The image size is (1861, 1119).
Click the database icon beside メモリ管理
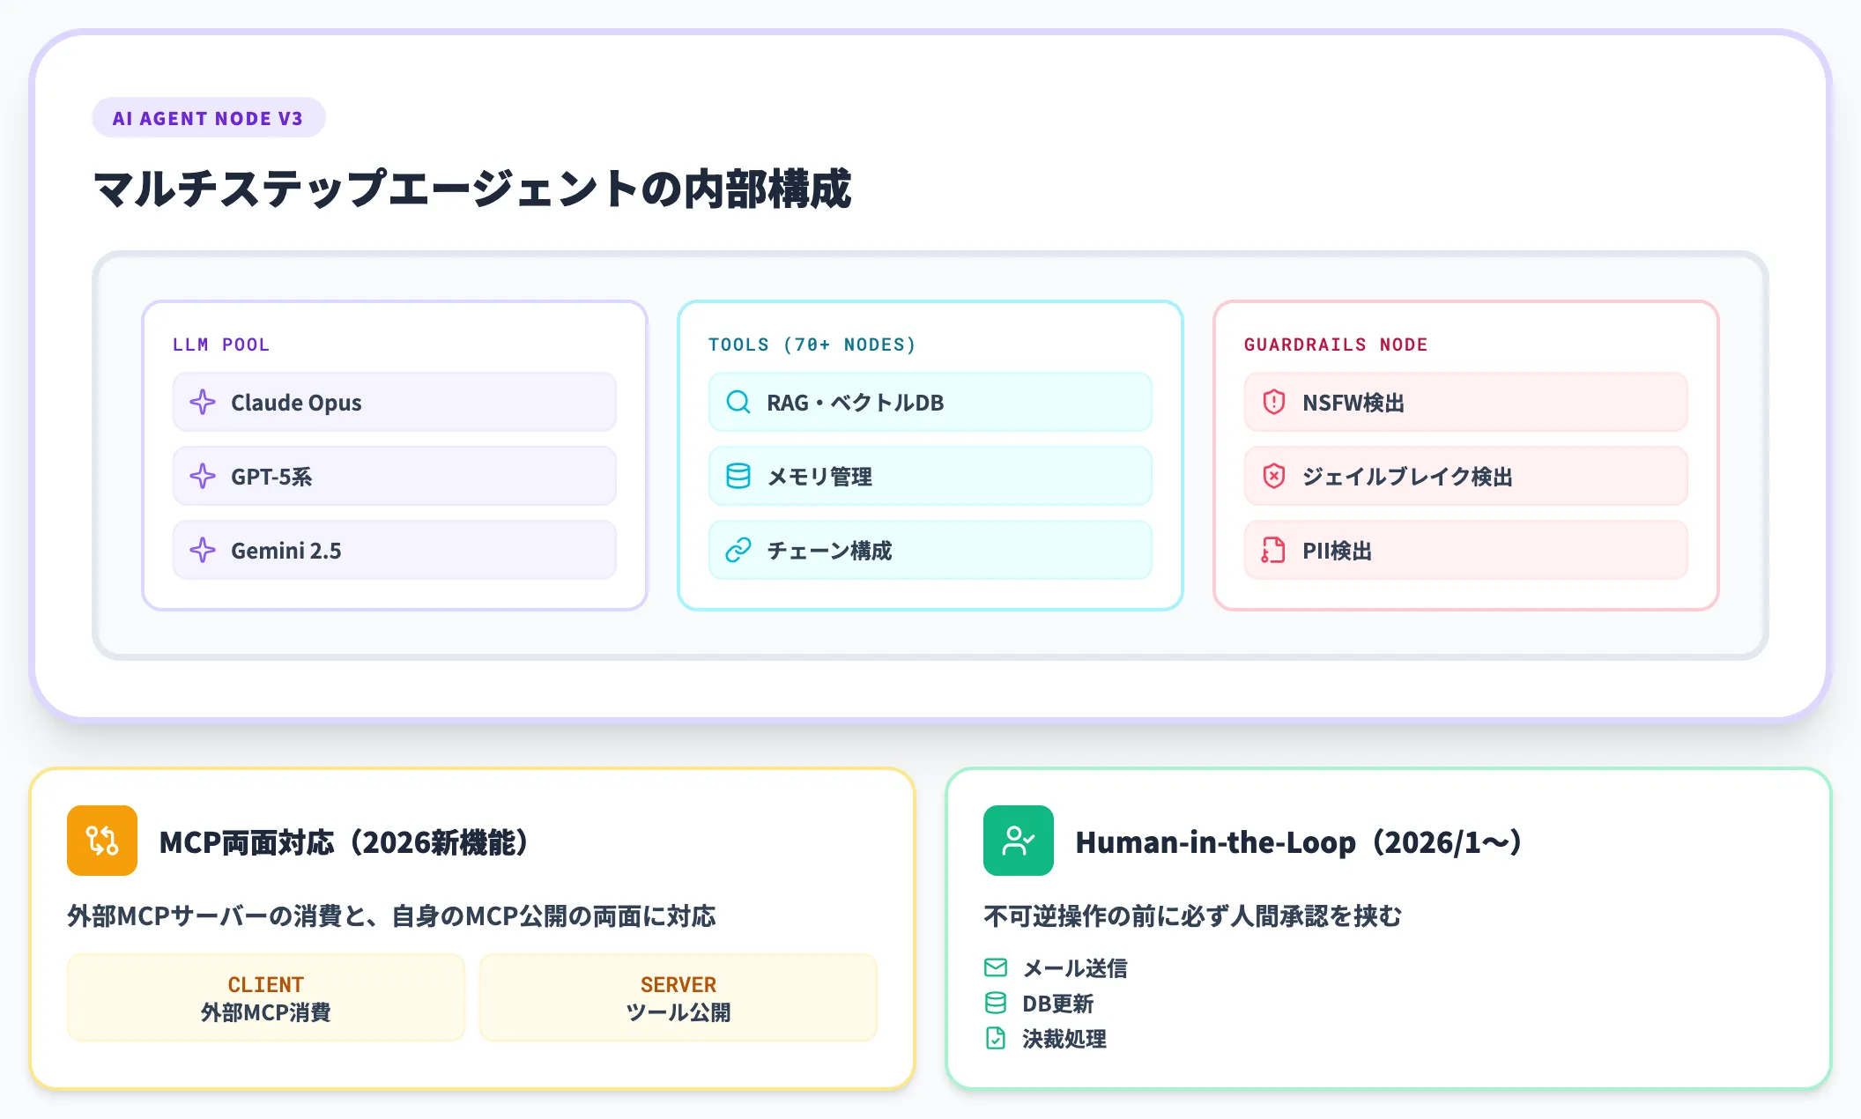point(738,477)
